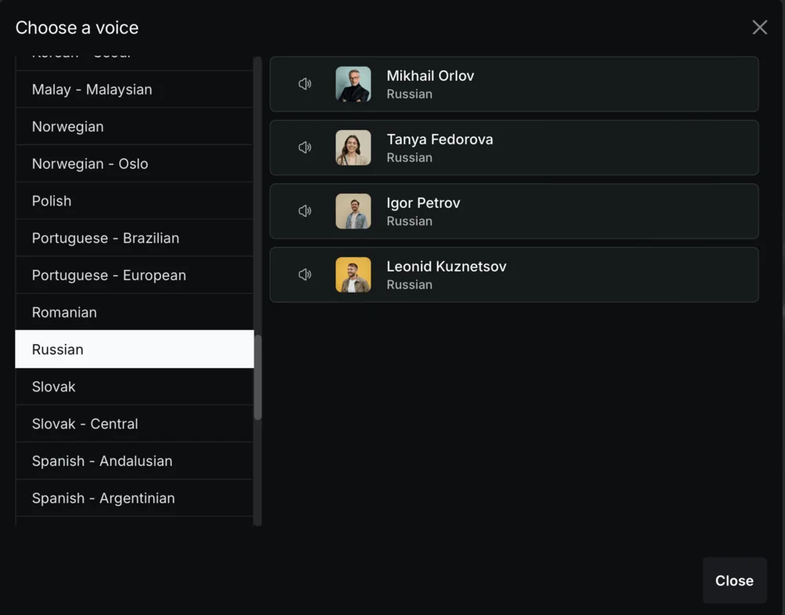Pick Polish in the language list

click(x=52, y=201)
